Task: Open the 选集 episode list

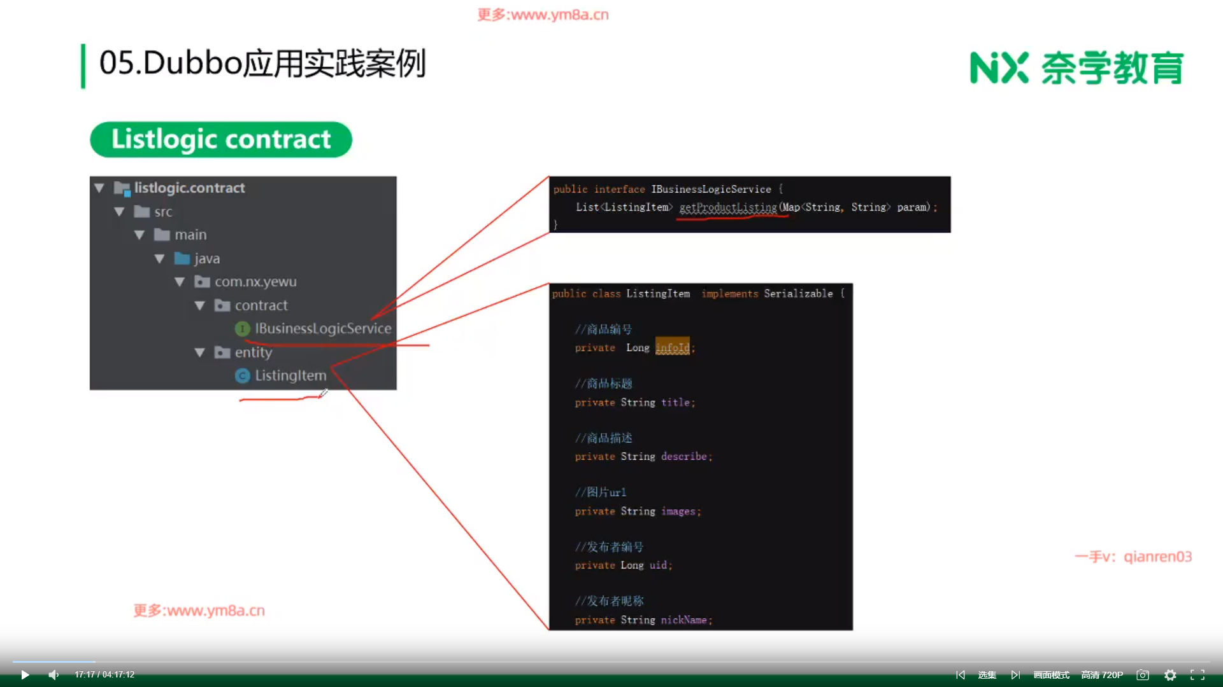Action: (987, 675)
